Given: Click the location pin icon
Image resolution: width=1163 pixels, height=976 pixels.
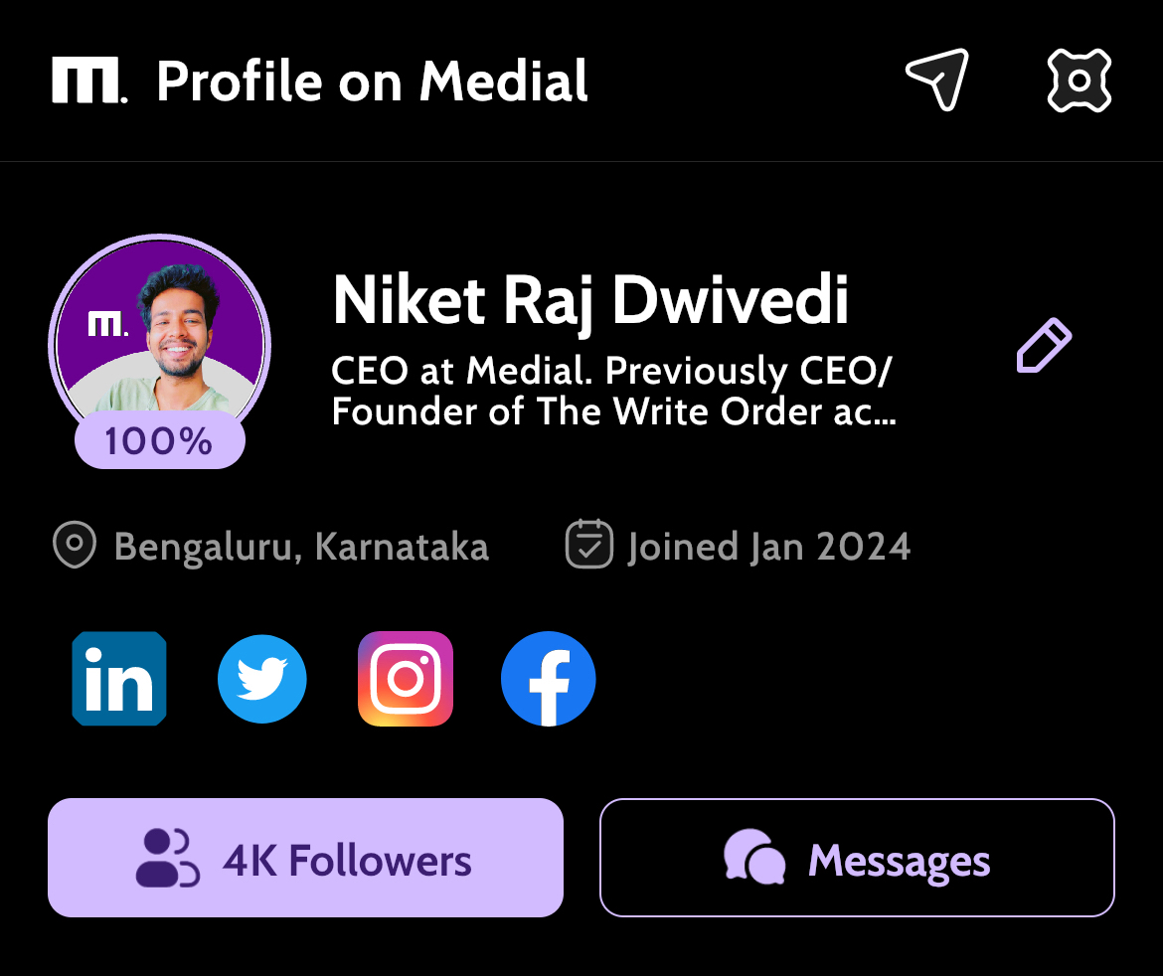Looking at the screenshot, I should (x=75, y=545).
